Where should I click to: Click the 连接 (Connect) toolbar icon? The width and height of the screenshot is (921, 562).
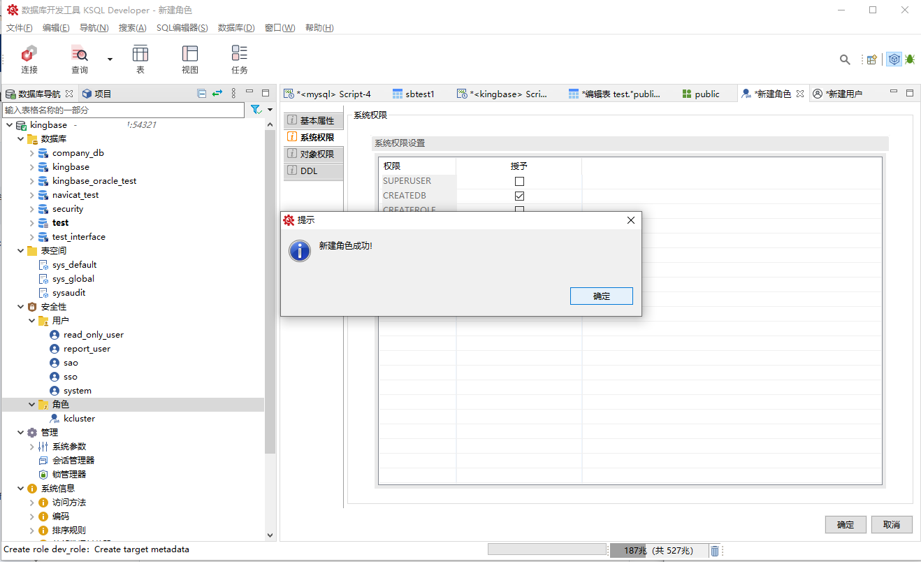tap(29, 59)
